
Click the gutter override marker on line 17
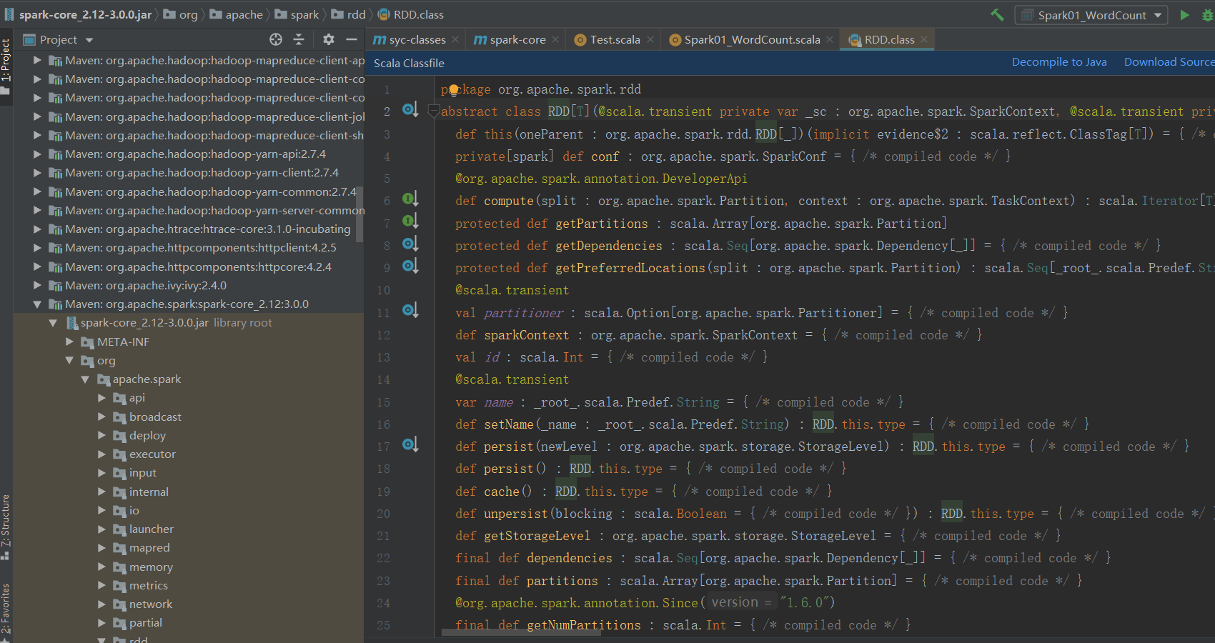pyautogui.click(x=410, y=445)
